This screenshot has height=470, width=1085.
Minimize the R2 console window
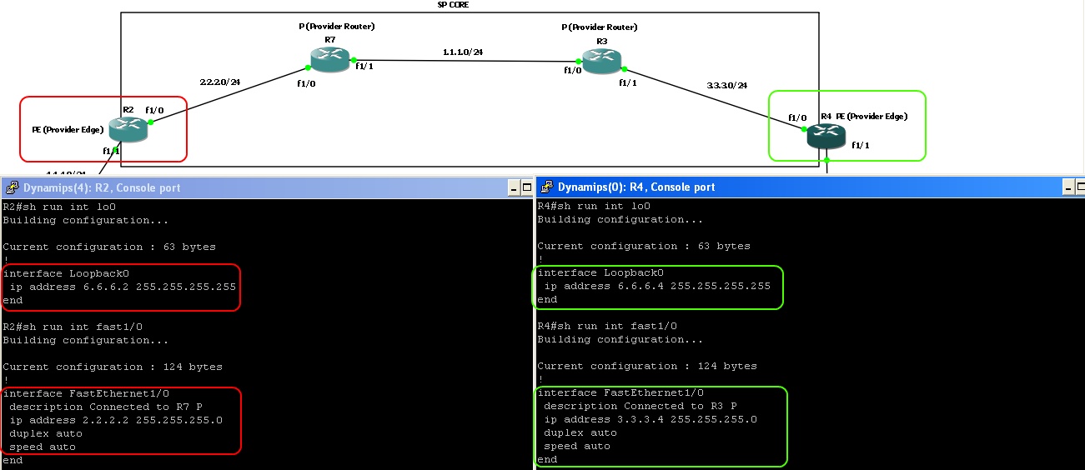[x=515, y=188]
